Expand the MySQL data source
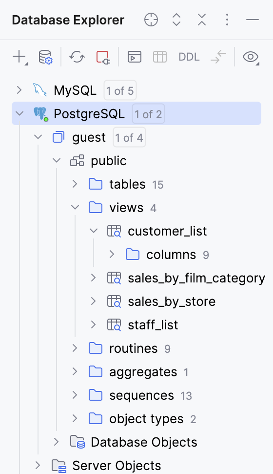Viewport: 273px width, 474px height. click(x=19, y=90)
